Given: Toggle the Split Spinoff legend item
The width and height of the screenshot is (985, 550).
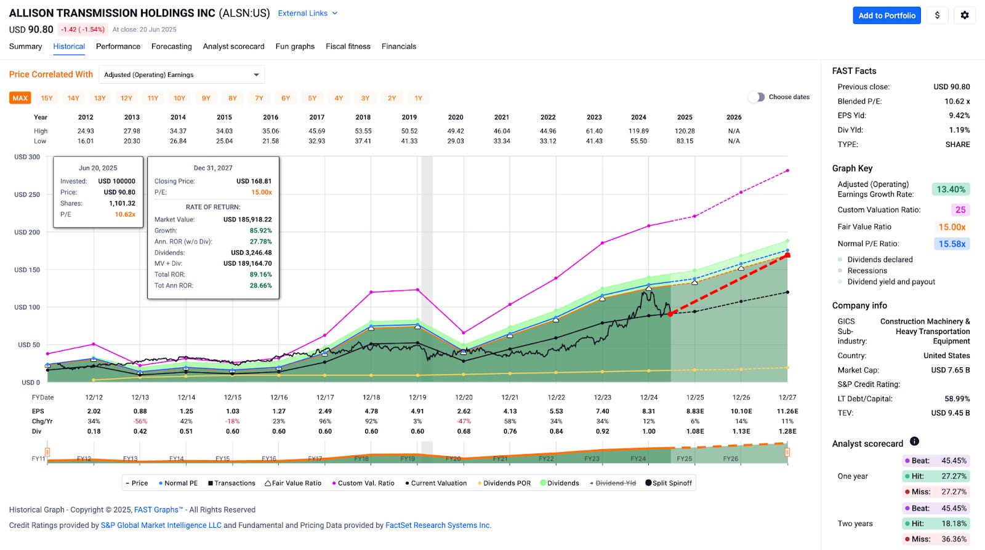Looking at the screenshot, I should coord(669,483).
